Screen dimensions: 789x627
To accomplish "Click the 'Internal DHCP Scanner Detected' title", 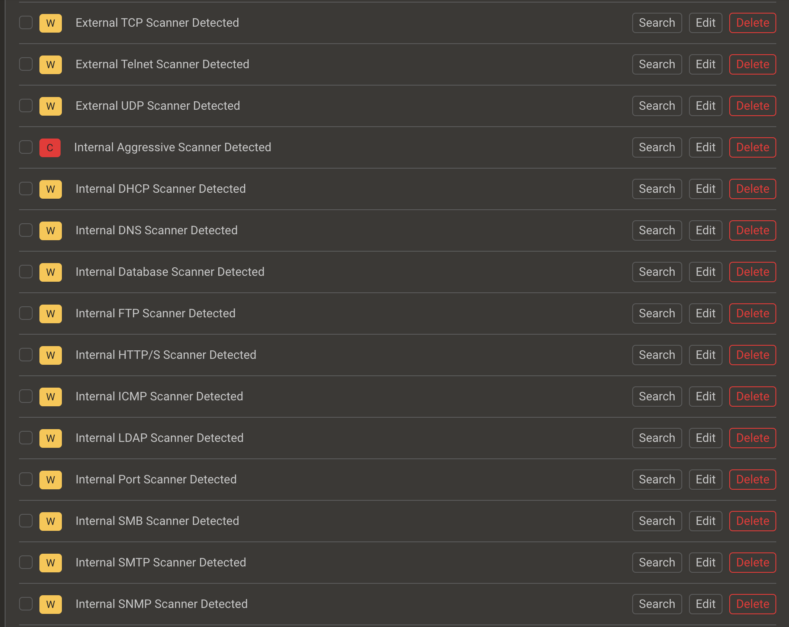I will [161, 189].
